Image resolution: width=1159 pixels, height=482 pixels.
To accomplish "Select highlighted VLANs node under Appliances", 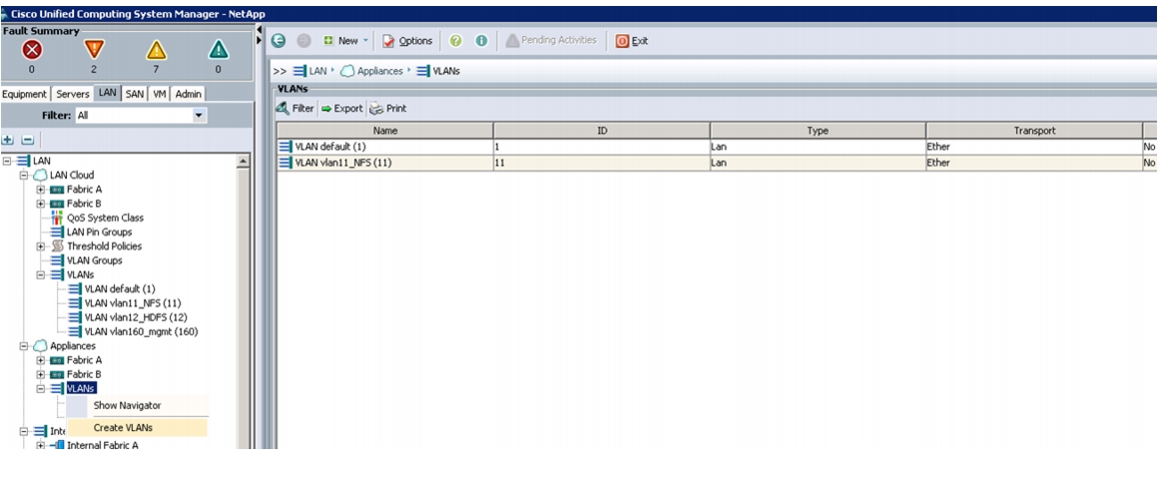I will coord(81,388).
